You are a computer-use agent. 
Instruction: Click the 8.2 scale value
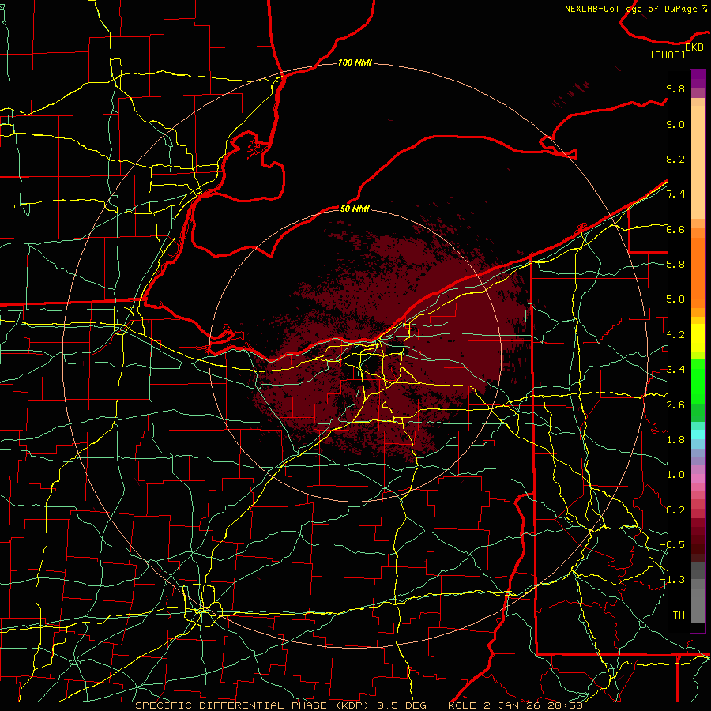(x=675, y=159)
